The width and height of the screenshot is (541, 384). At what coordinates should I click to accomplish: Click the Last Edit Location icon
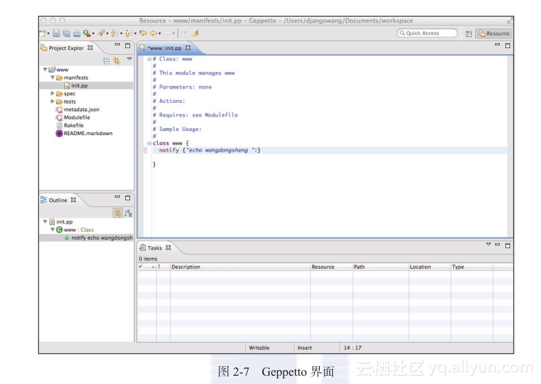(x=143, y=33)
